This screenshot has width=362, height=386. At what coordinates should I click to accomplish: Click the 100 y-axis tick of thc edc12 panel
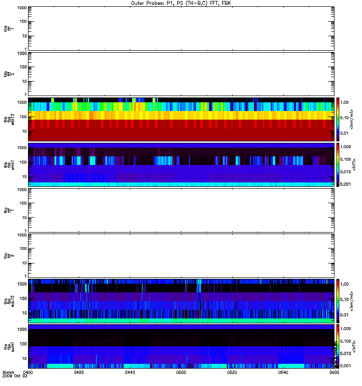(23, 298)
